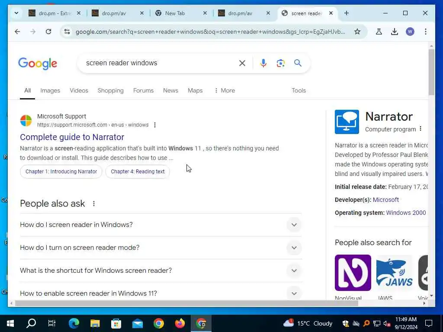The image size is (443, 332).
Task: Open Mail app from taskbar
Action: (138, 323)
